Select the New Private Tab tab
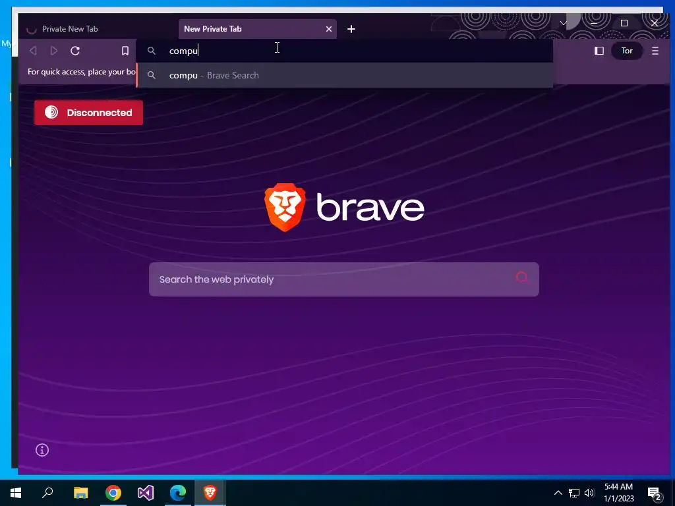The image size is (675, 506). (258, 29)
